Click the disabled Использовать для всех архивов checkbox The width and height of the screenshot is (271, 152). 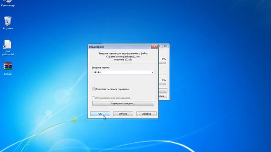tap(93, 98)
